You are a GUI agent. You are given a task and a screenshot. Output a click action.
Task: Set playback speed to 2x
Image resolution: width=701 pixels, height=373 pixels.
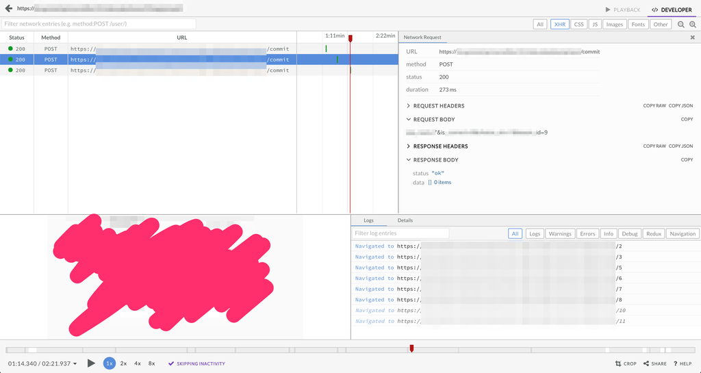(123, 363)
